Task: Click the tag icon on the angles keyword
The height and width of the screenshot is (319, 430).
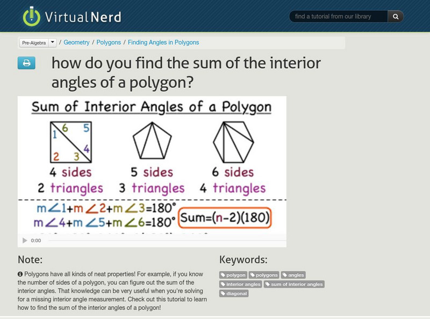Action: (284, 274)
